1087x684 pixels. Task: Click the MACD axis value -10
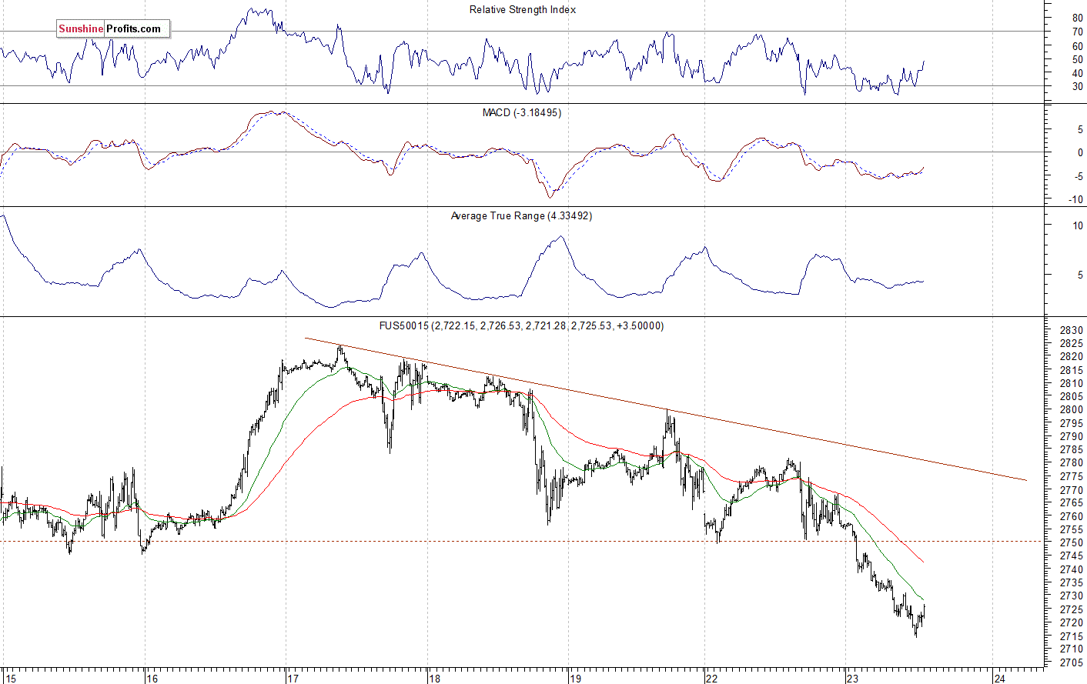(x=1076, y=200)
